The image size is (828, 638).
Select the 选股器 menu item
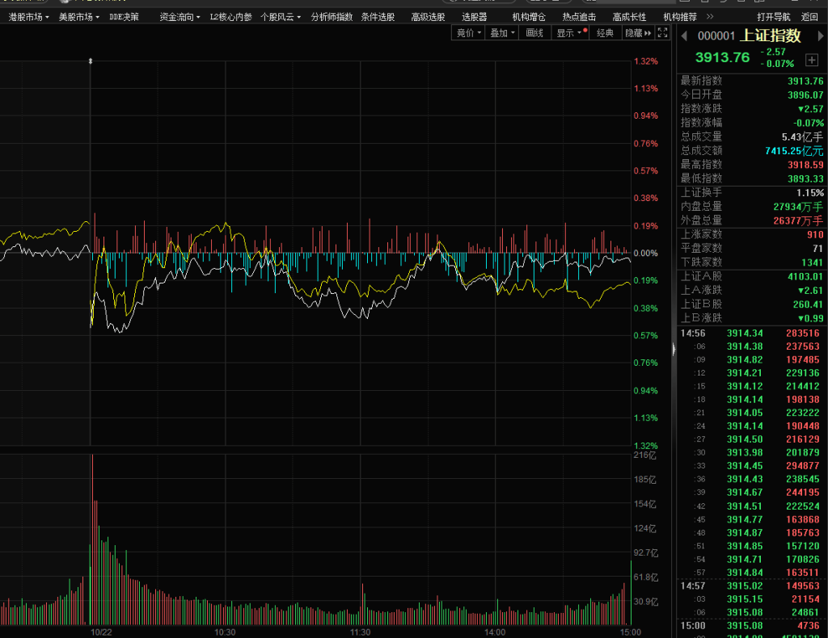475,16
